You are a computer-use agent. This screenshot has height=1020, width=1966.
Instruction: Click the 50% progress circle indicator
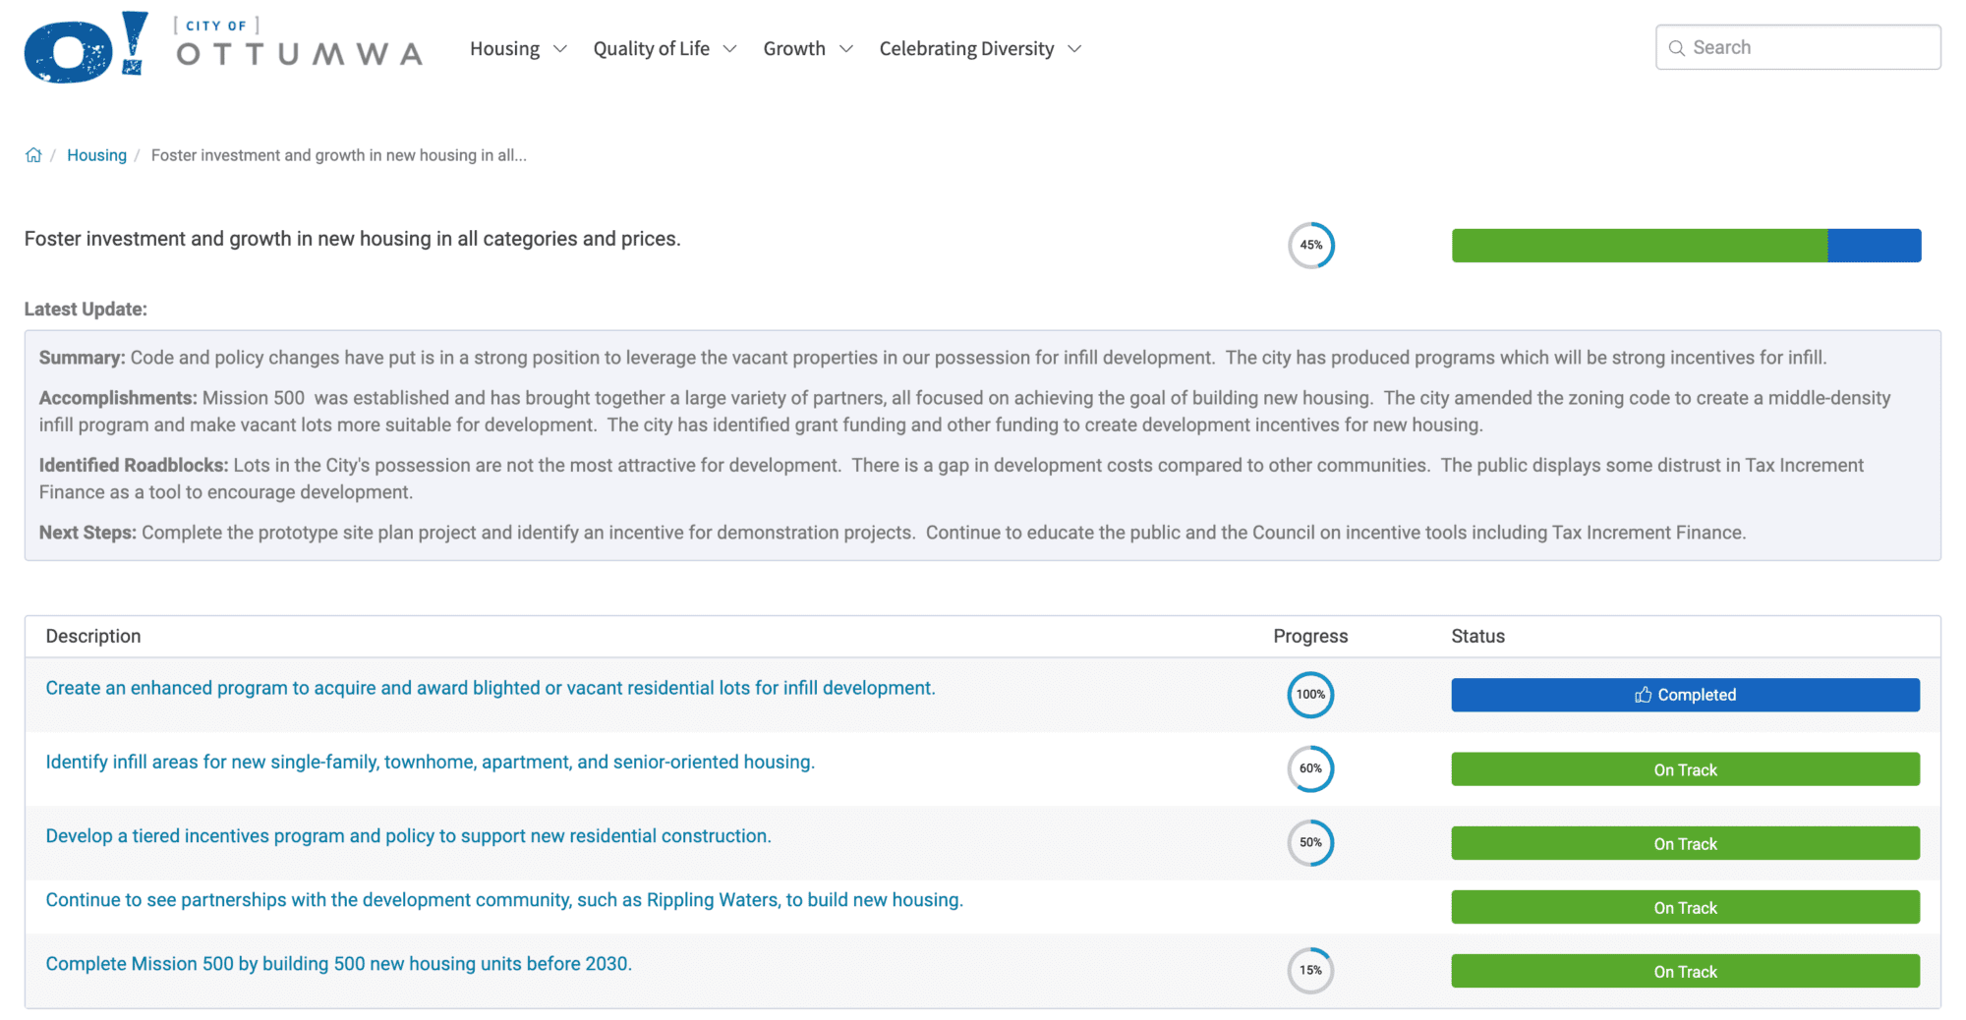point(1310,843)
